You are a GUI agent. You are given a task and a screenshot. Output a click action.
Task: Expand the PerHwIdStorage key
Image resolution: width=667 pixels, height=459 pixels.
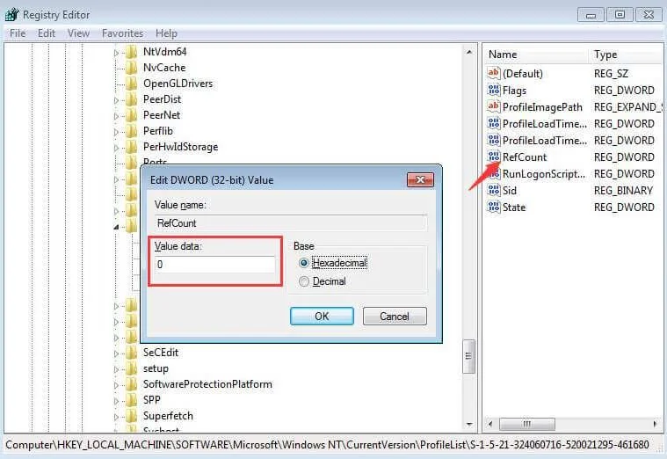coord(116,148)
